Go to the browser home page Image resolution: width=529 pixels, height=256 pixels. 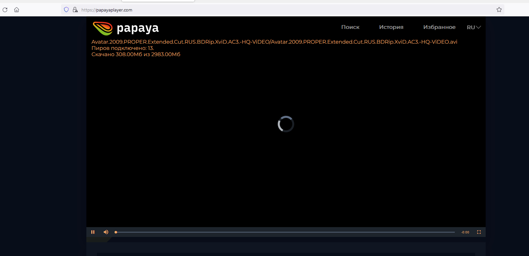click(16, 10)
